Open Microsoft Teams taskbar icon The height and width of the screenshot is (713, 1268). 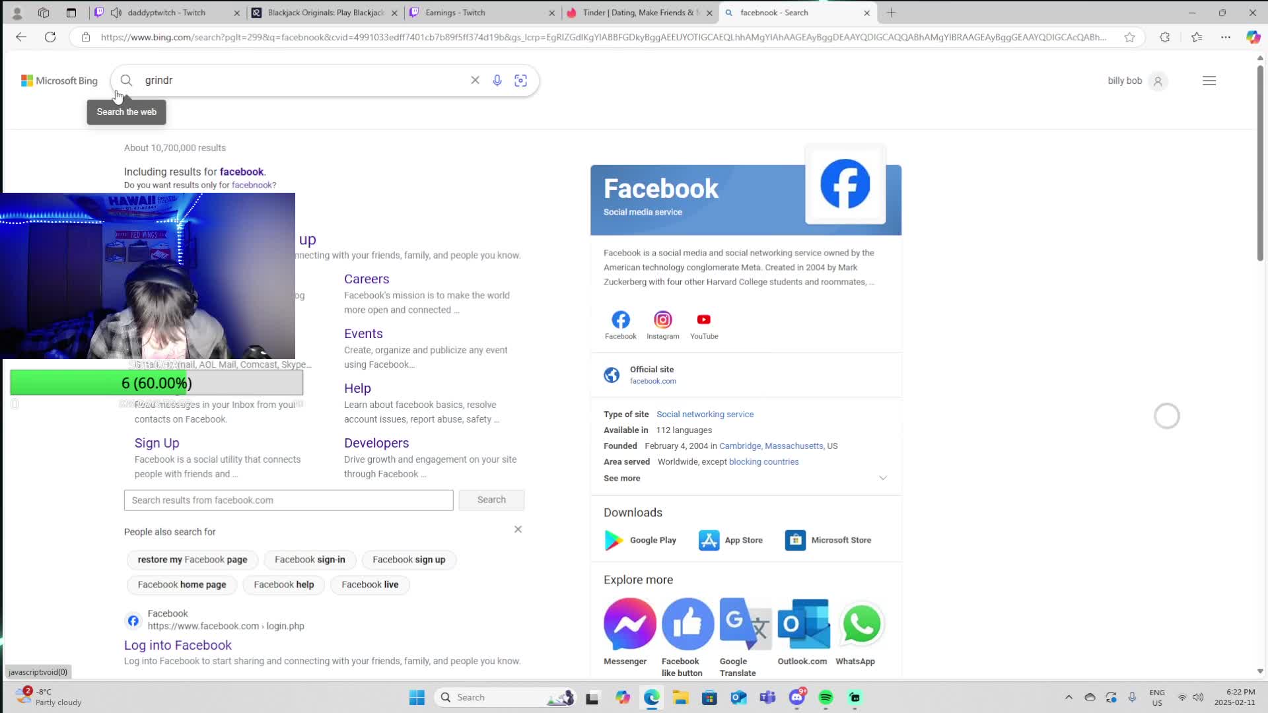point(767,697)
